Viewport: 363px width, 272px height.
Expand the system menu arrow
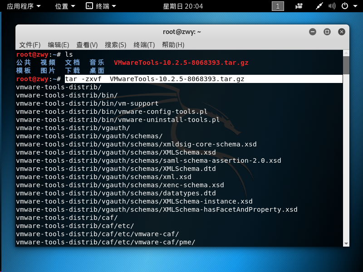click(x=355, y=6)
